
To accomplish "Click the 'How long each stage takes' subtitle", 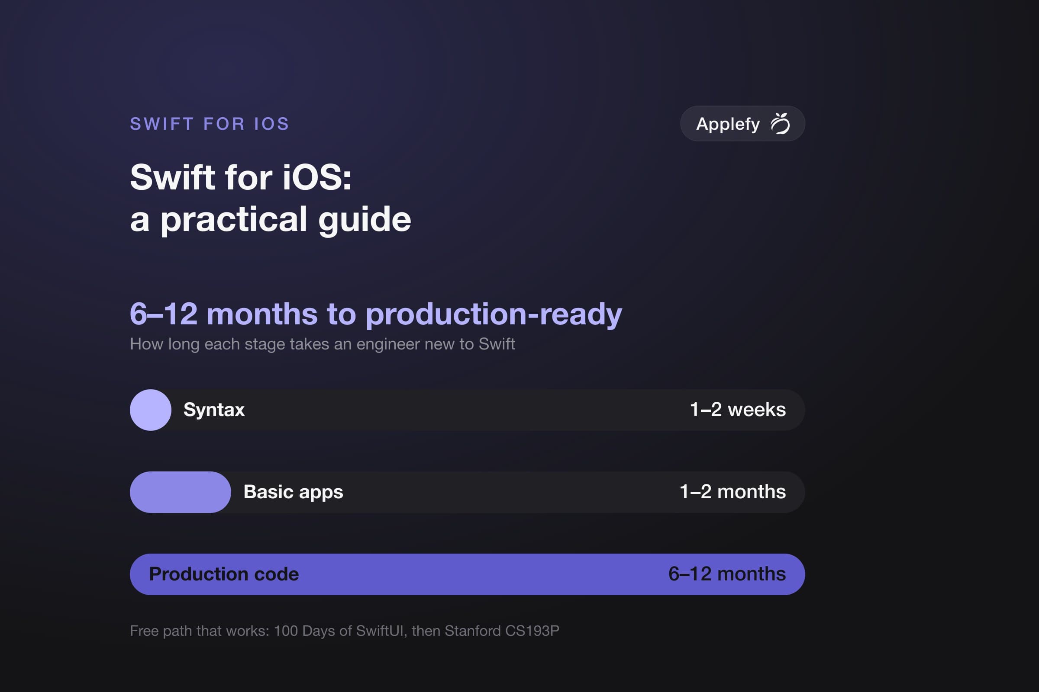I will (323, 344).
